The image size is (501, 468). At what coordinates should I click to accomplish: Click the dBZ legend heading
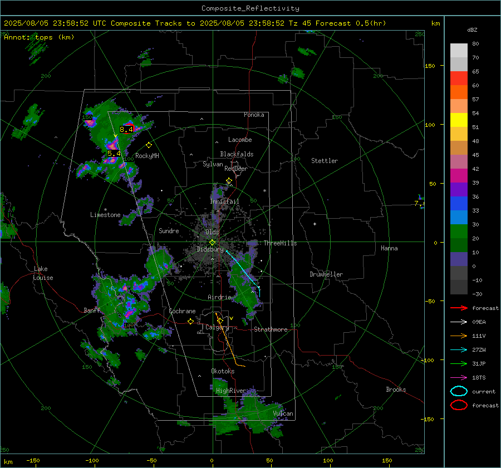[472, 30]
